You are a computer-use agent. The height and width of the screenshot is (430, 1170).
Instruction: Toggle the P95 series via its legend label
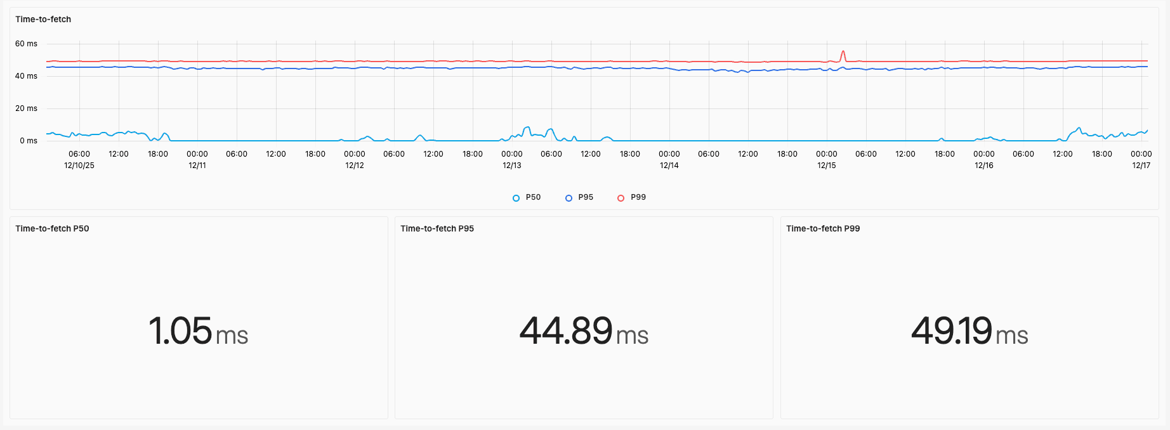(586, 197)
